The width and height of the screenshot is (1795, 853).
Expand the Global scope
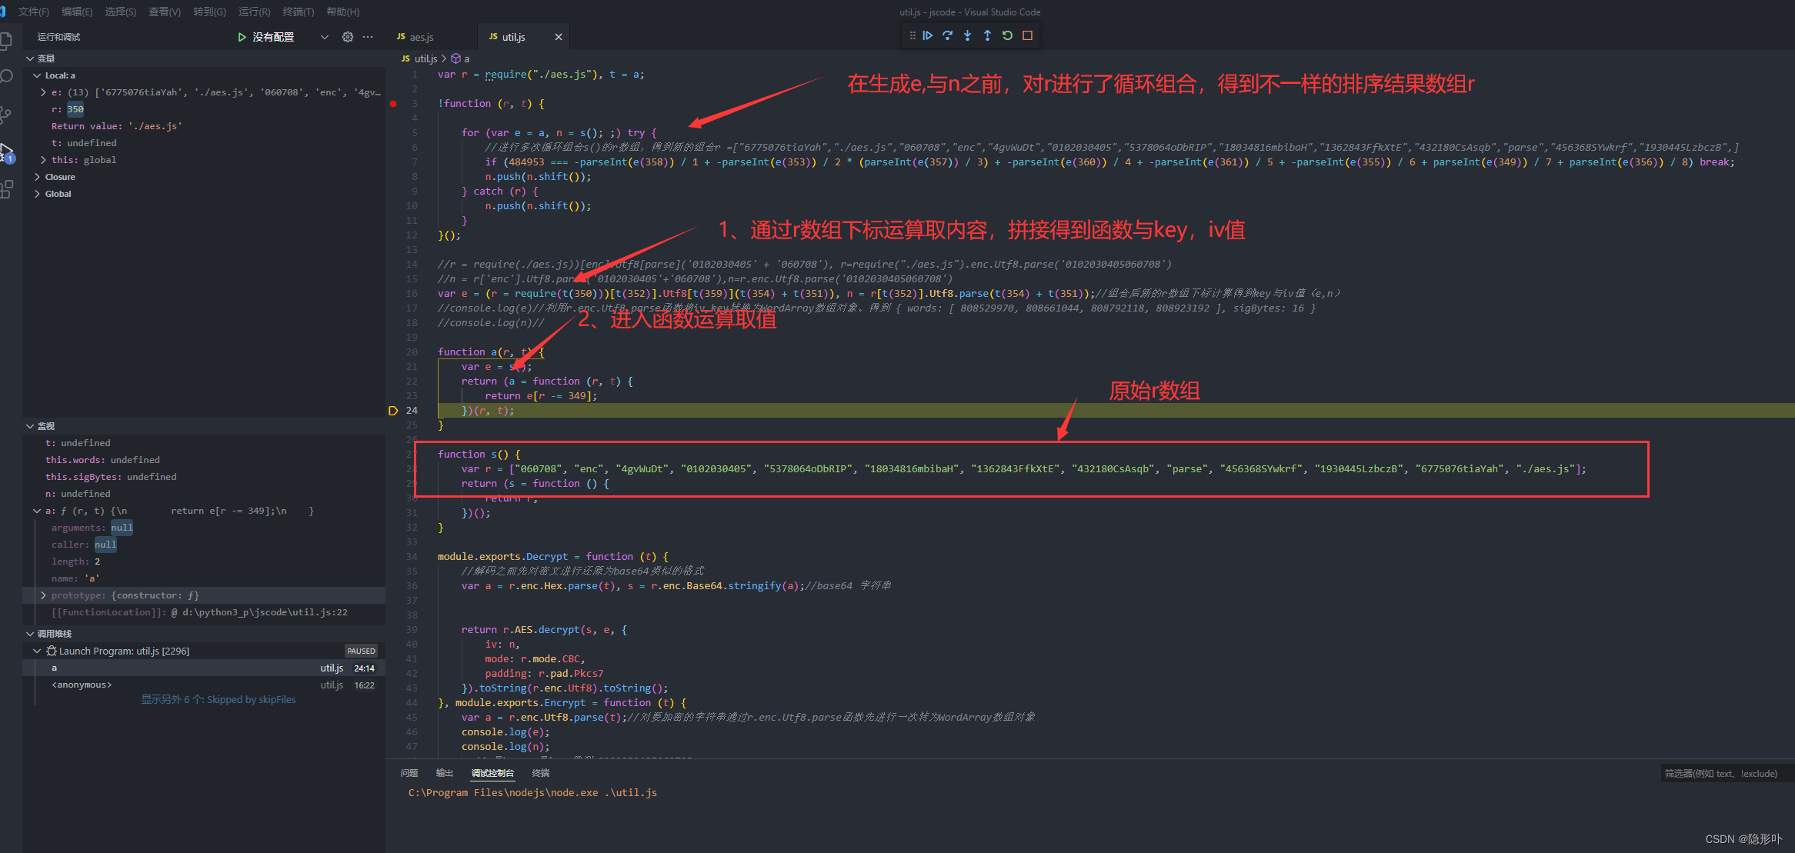tap(36, 194)
